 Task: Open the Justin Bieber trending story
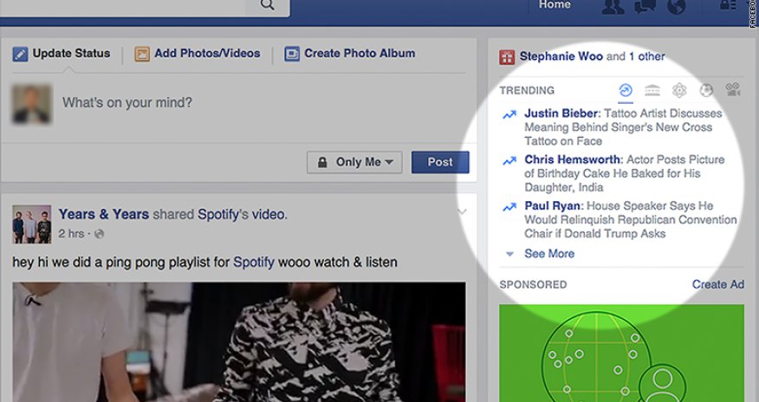(x=561, y=113)
